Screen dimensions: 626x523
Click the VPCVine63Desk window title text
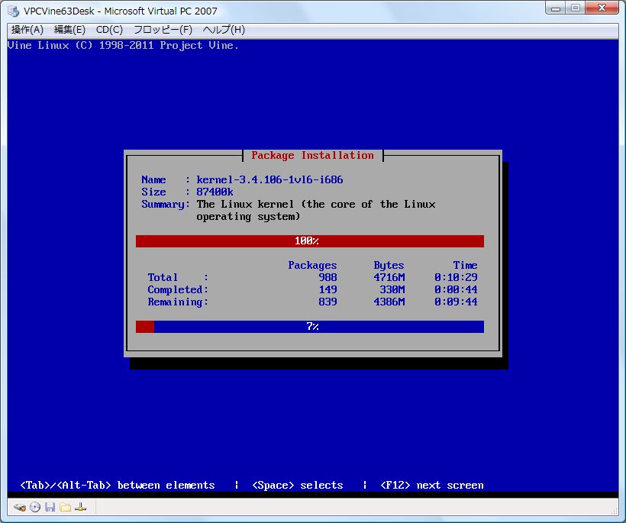click(120, 11)
